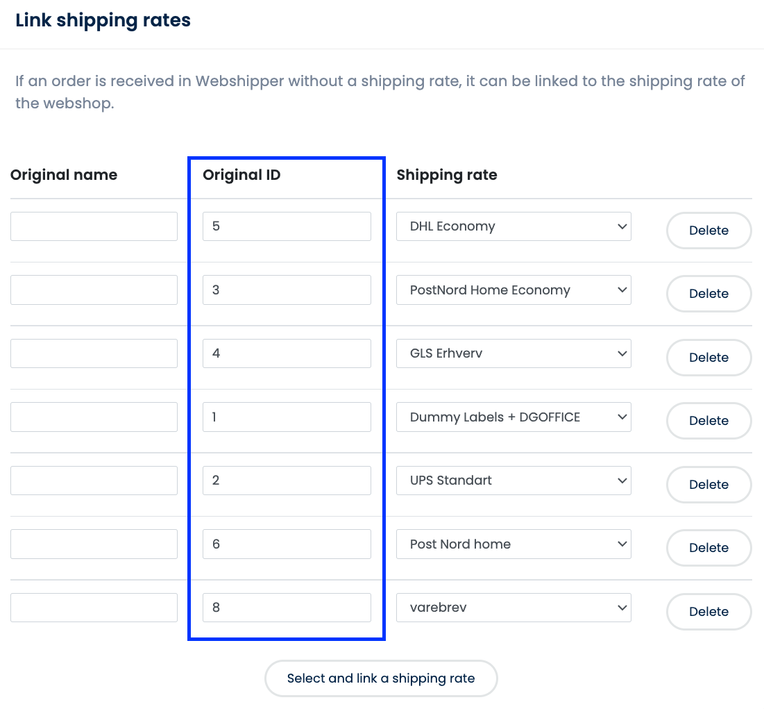The height and width of the screenshot is (709, 764).
Task: Expand the Post Nord home dropdown
Action: [513, 544]
